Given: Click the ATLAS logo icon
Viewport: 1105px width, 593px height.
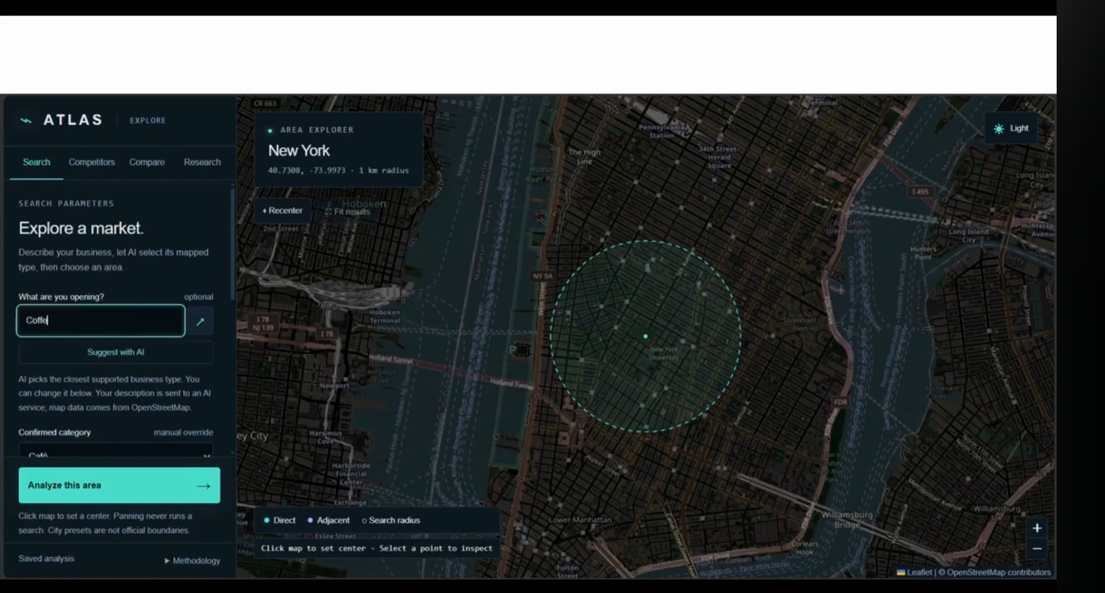Looking at the screenshot, I should click(26, 120).
